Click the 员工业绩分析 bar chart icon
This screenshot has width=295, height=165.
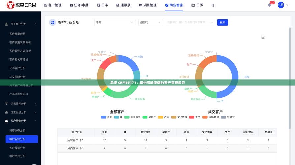pyautogui.click(x=6, y=112)
